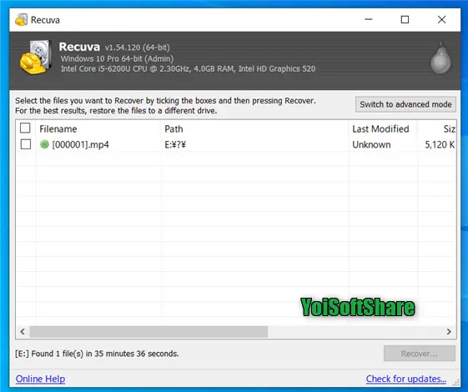Click the horizontal scrollbar thumb
Screen dimensions: 468x392
(x=148, y=331)
